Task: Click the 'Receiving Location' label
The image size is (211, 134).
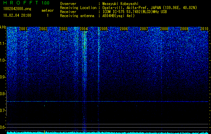Action: [x=78, y=8]
